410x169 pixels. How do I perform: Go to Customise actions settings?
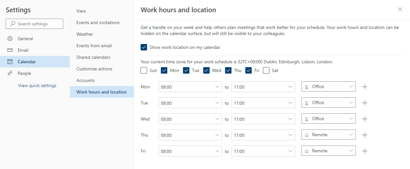[x=94, y=69]
